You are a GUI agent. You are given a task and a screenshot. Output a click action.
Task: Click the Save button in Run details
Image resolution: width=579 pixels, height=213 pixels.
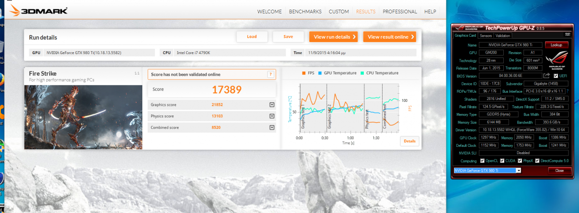[x=288, y=37]
